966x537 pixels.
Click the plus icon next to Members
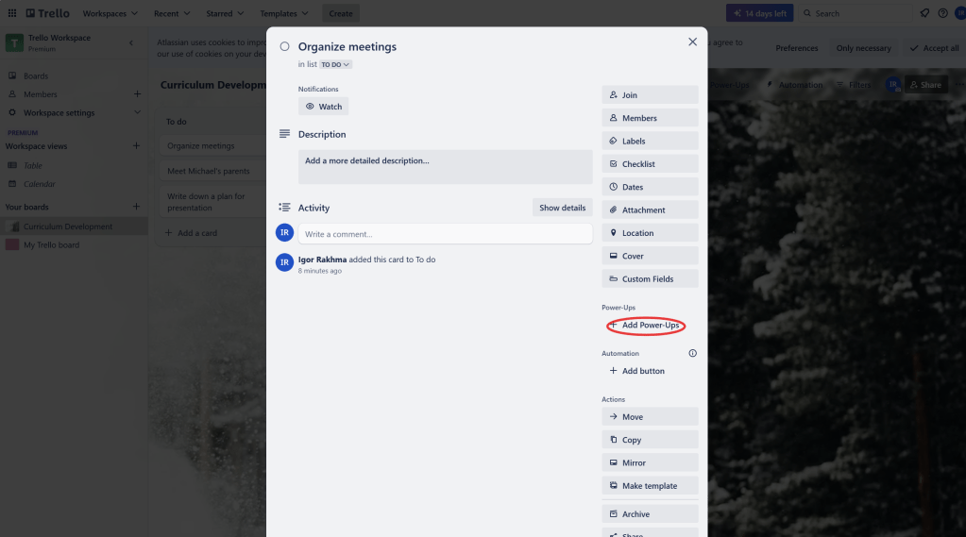[137, 94]
